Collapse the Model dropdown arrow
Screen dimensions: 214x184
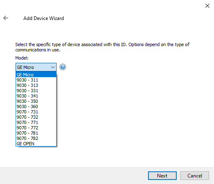tap(53, 67)
